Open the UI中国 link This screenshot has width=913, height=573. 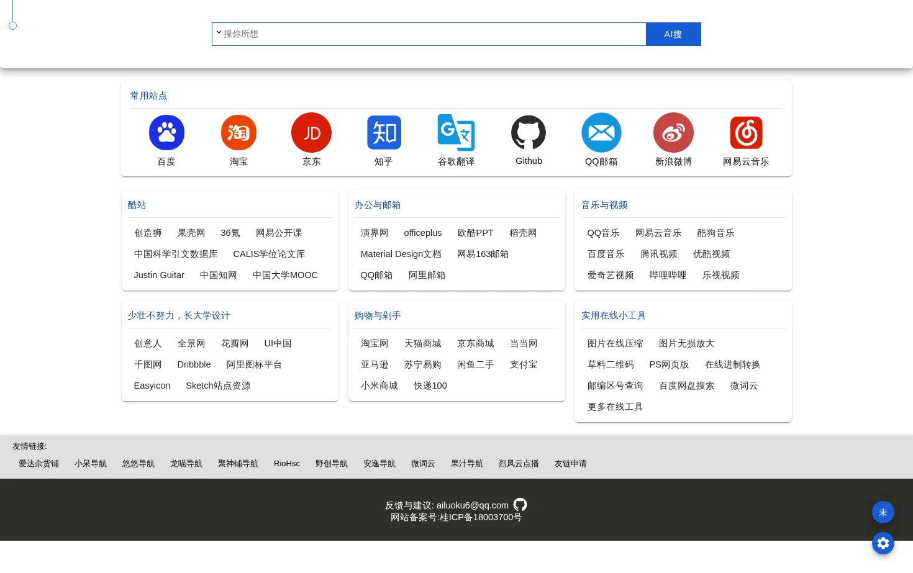(278, 343)
